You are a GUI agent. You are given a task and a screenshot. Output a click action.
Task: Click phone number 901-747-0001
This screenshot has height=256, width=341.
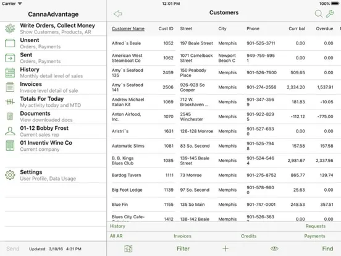[x=261, y=205]
